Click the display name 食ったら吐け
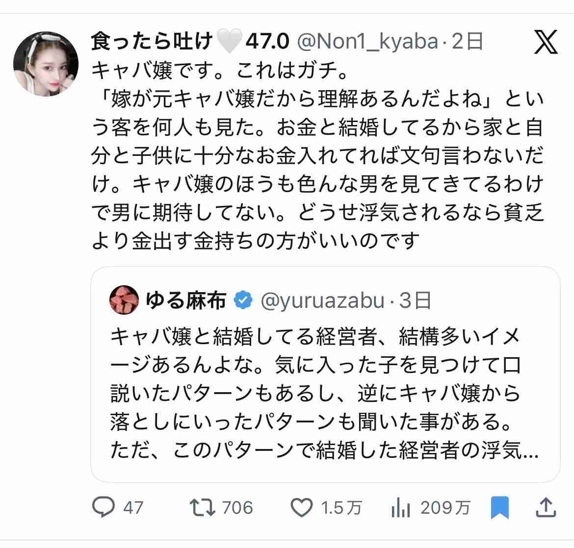The width and height of the screenshot is (574, 548). [152, 42]
